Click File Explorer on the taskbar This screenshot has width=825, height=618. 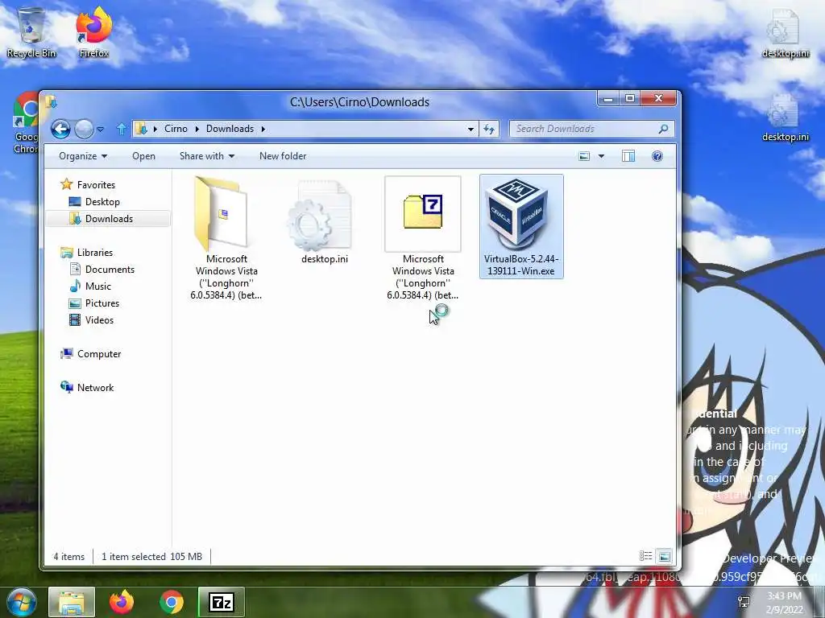click(x=72, y=602)
